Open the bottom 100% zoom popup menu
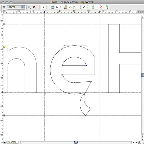The height and width of the screenshot is (144, 144). pos(14,142)
